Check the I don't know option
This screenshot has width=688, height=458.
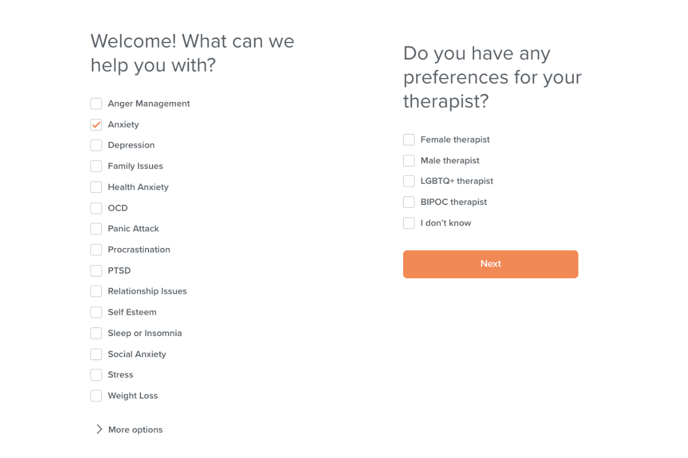pyautogui.click(x=409, y=223)
